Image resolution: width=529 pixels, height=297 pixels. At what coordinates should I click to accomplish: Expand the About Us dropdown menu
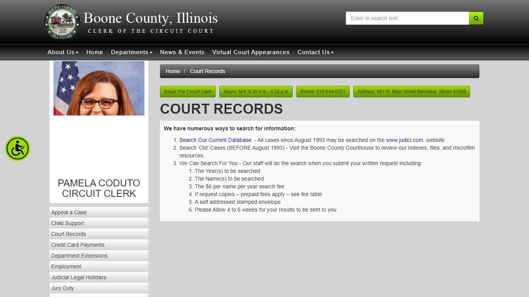[63, 52]
